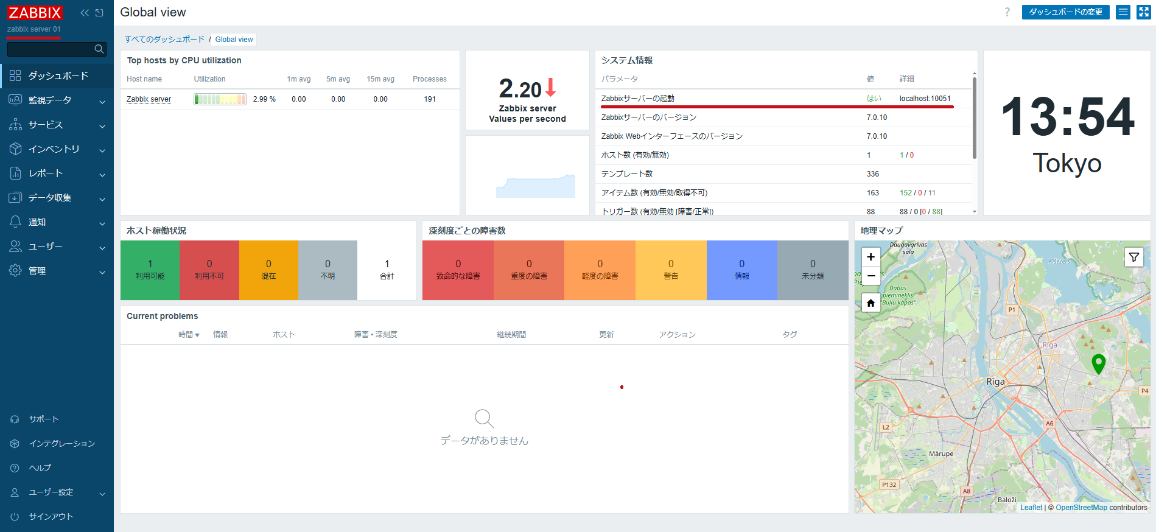Expand 管理 chevron
This screenshot has width=1156, height=532.
[x=102, y=272]
